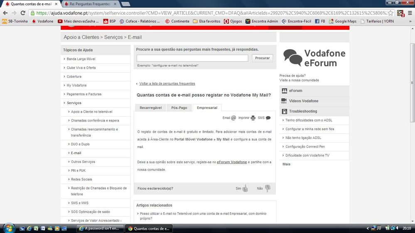Screen dimensions: 415x233
Task: Go back via Voltar à lista link
Action: point(167,84)
